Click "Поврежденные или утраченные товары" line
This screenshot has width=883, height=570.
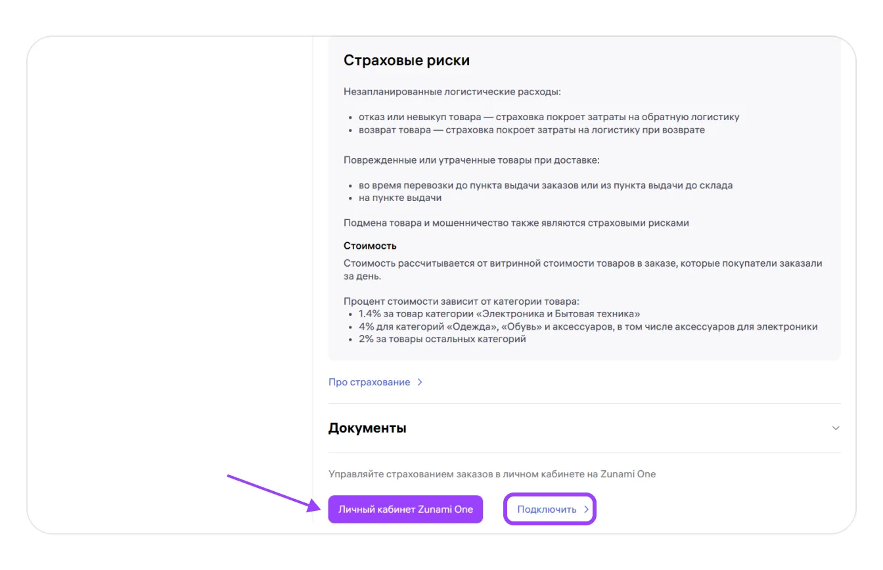(x=471, y=160)
